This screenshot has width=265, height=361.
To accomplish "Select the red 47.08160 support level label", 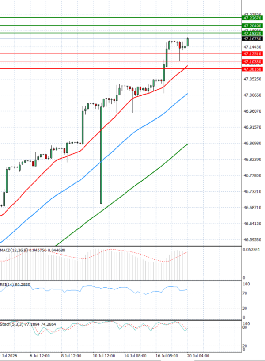I will coord(252,69).
